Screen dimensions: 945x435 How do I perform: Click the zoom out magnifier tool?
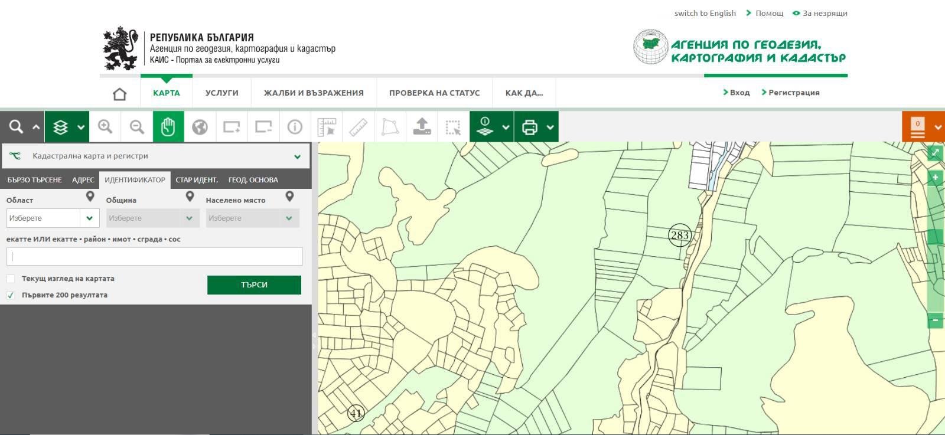tap(137, 127)
